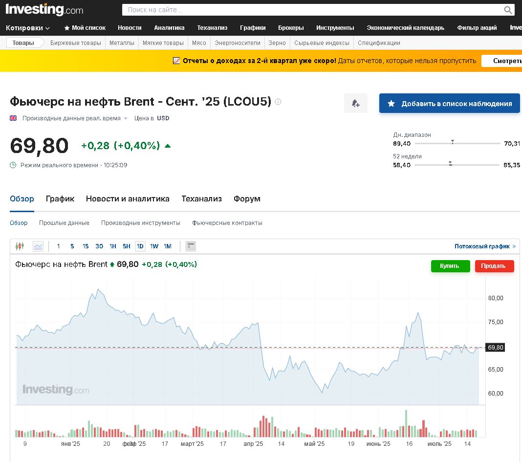
Task: Click the search magnifier icon
Action: pos(508,10)
